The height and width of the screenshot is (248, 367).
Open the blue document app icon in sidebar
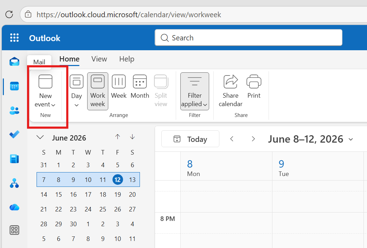click(14, 159)
